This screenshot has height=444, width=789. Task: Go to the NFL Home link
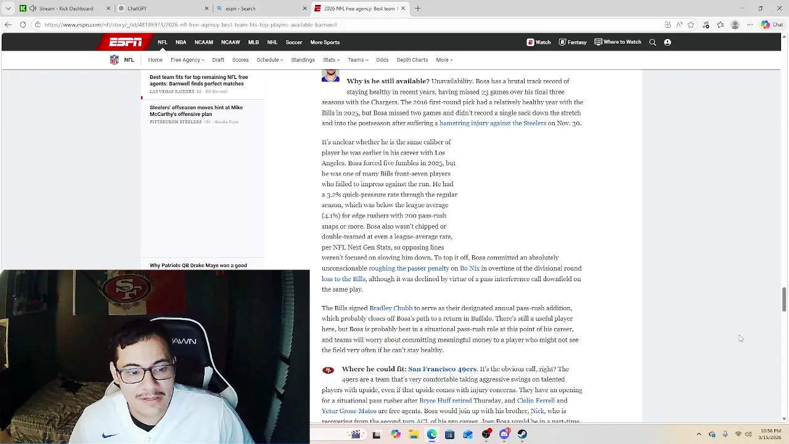click(155, 60)
